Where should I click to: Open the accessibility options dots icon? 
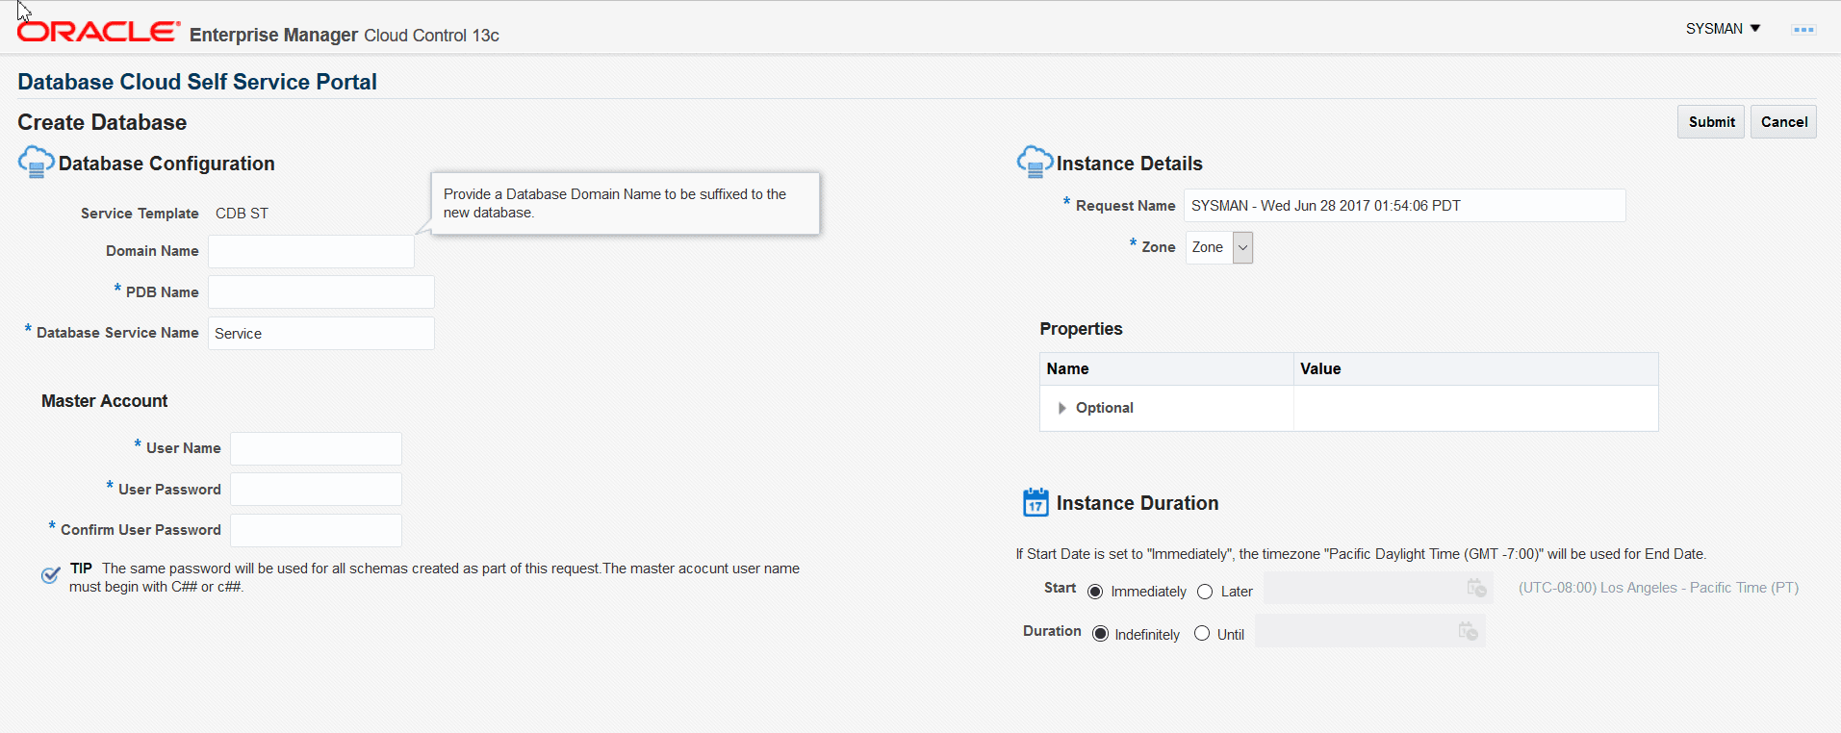pyautogui.click(x=1803, y=30)
